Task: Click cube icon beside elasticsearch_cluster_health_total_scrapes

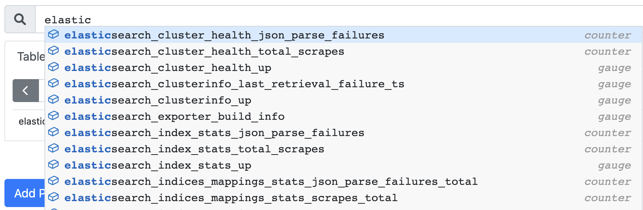Action: click(x=53, y=51)
